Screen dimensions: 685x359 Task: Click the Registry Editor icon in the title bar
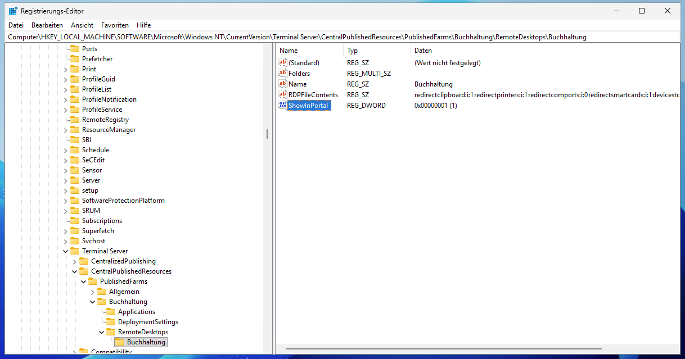coord(13,11)
